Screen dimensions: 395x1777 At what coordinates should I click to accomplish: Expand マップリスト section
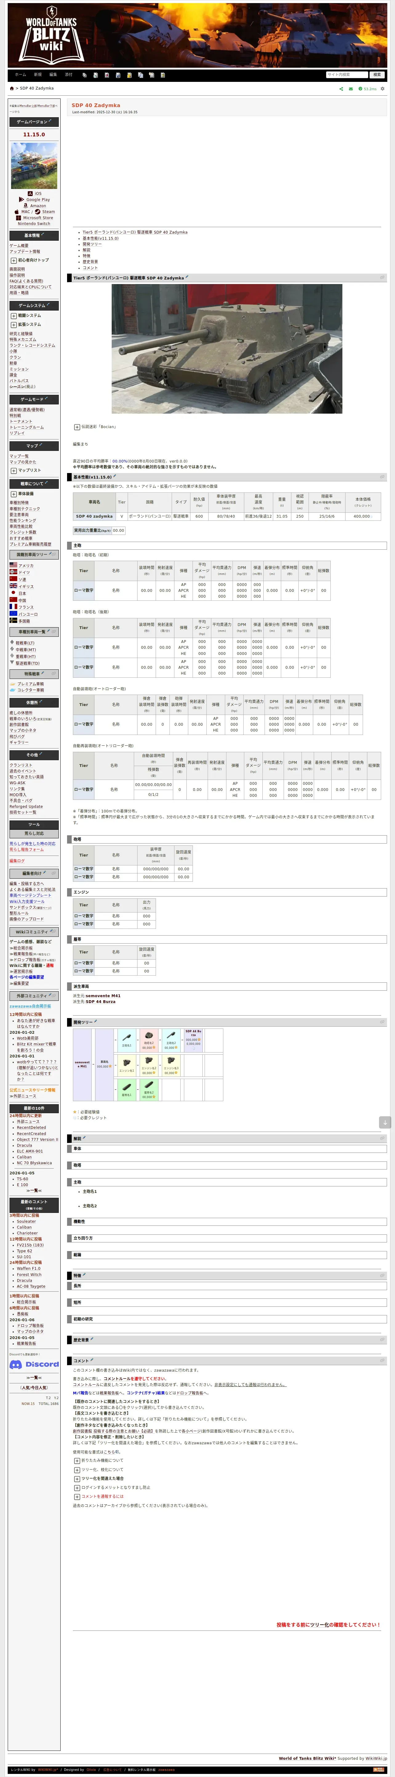pos(13,471)
